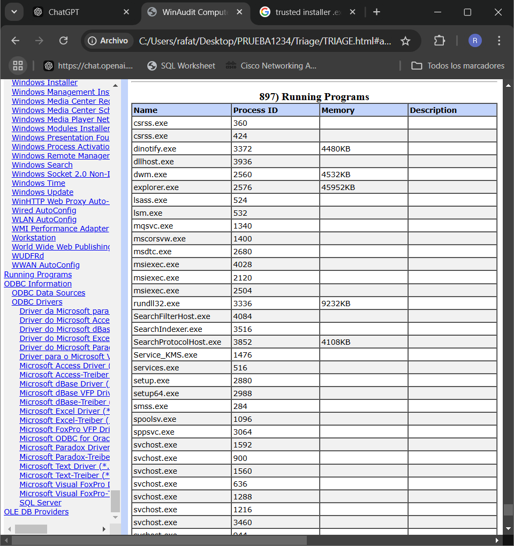Close the ChatGPT tab

pyautogui.click(x=126, y=12)
